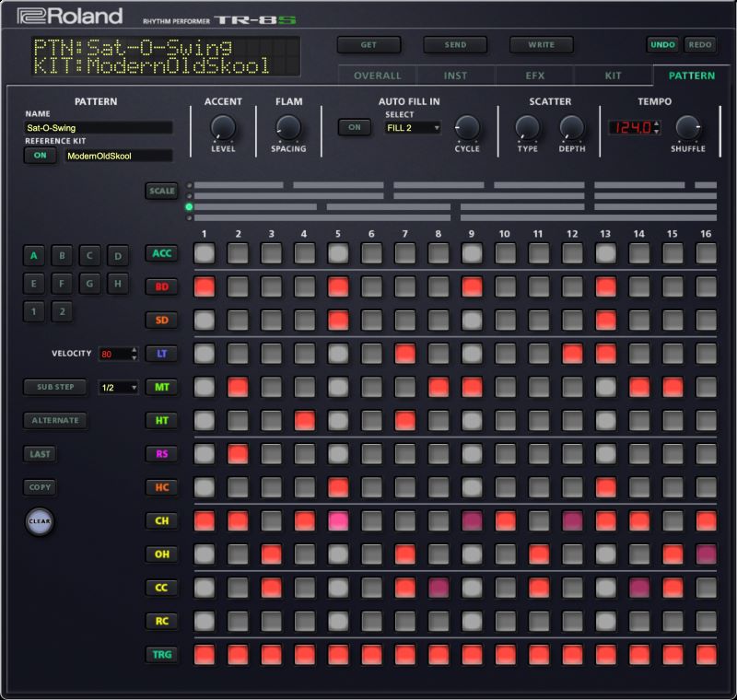Click the Flam SPACING knob
The height and width of the screenshot is (700, 737).
(x=288, y=127)
